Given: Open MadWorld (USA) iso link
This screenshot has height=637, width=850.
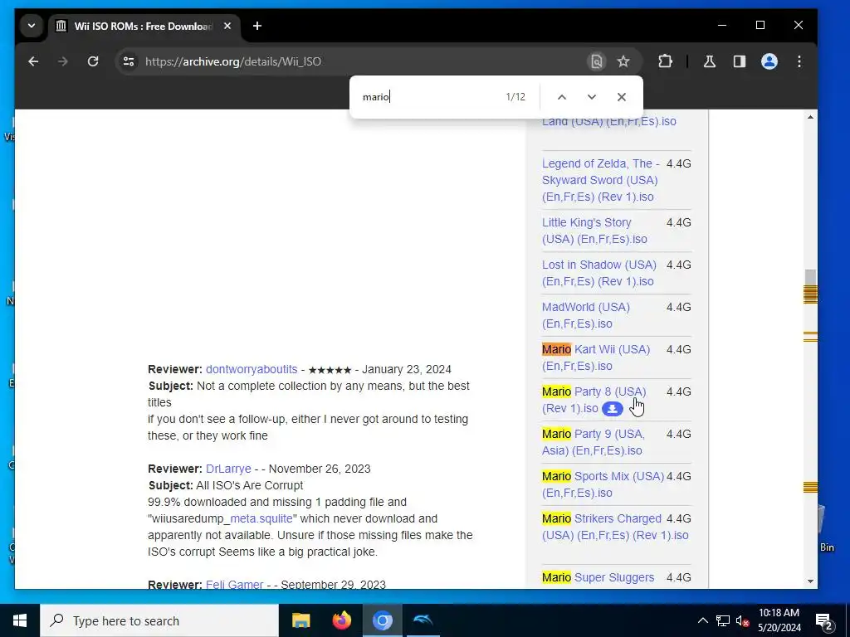Looking at the screenshot, I should pyautogui.click(x=586, y=315).
